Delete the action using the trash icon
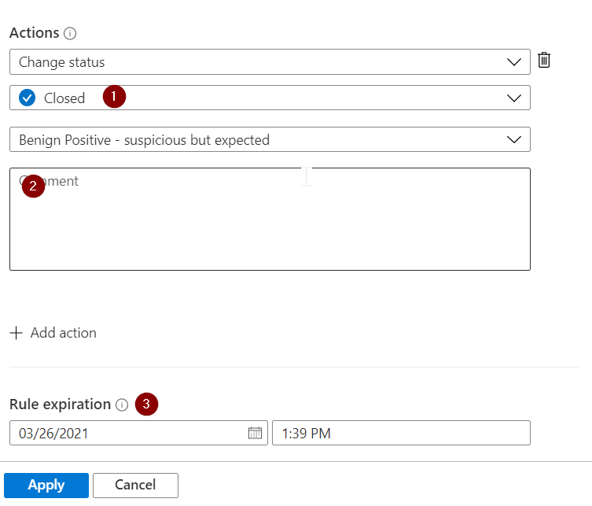Image resolution: width=592 pixels, height=506 pixels. (x=544, y=61)
